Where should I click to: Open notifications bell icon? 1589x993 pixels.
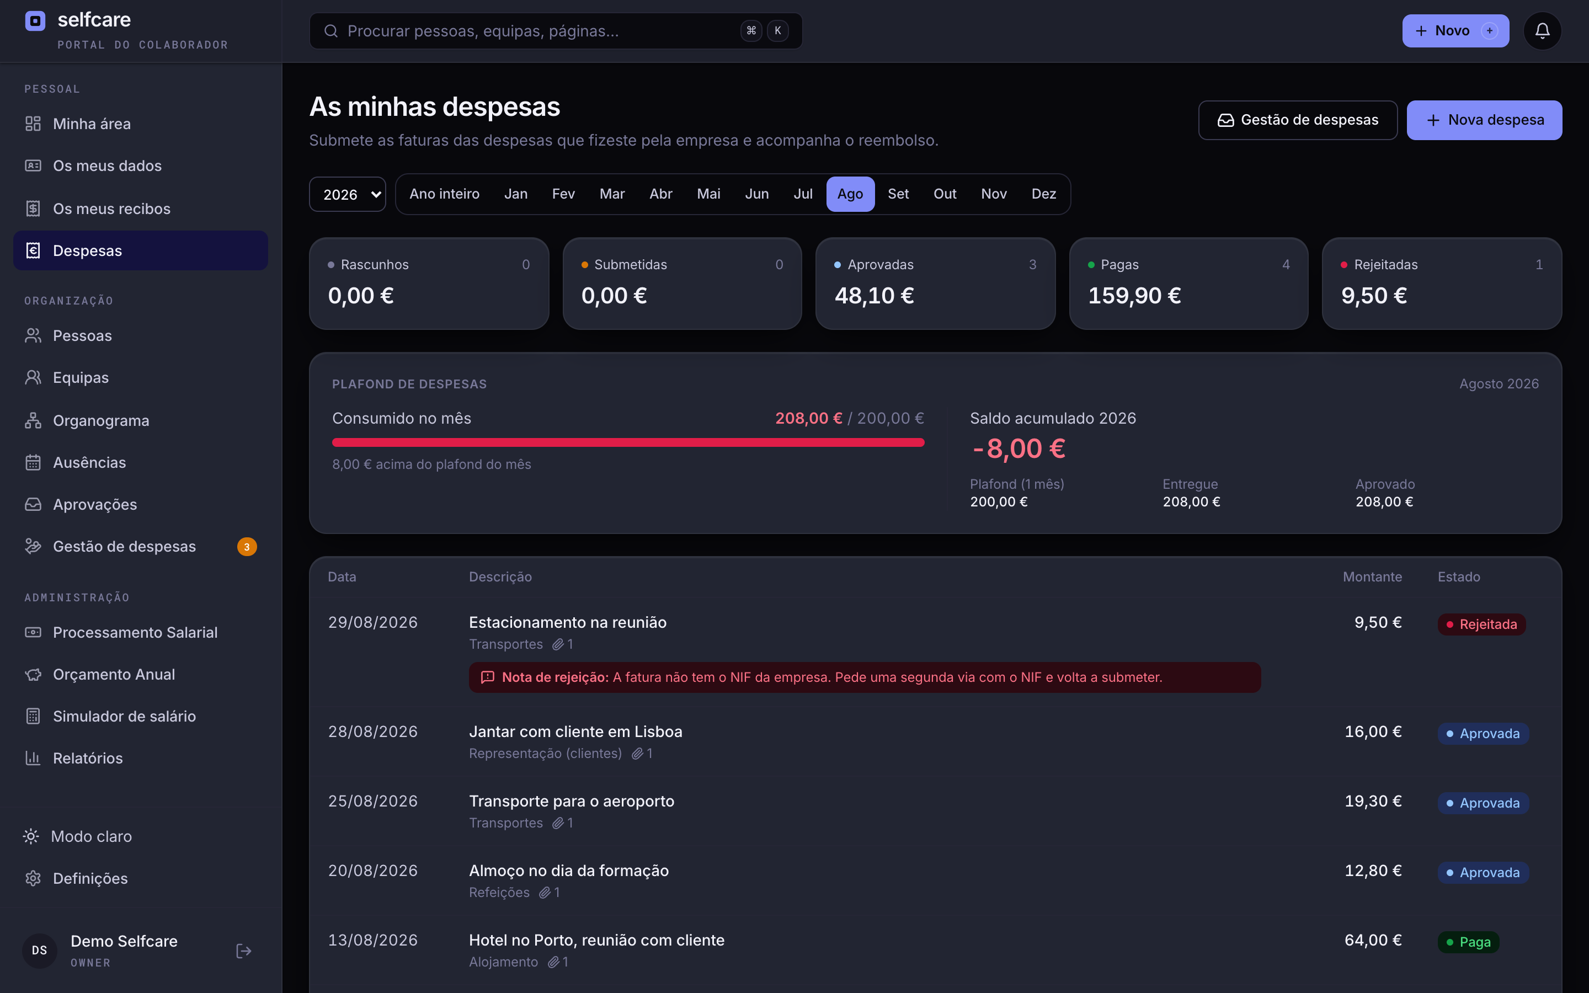[x=1542, y=31]
